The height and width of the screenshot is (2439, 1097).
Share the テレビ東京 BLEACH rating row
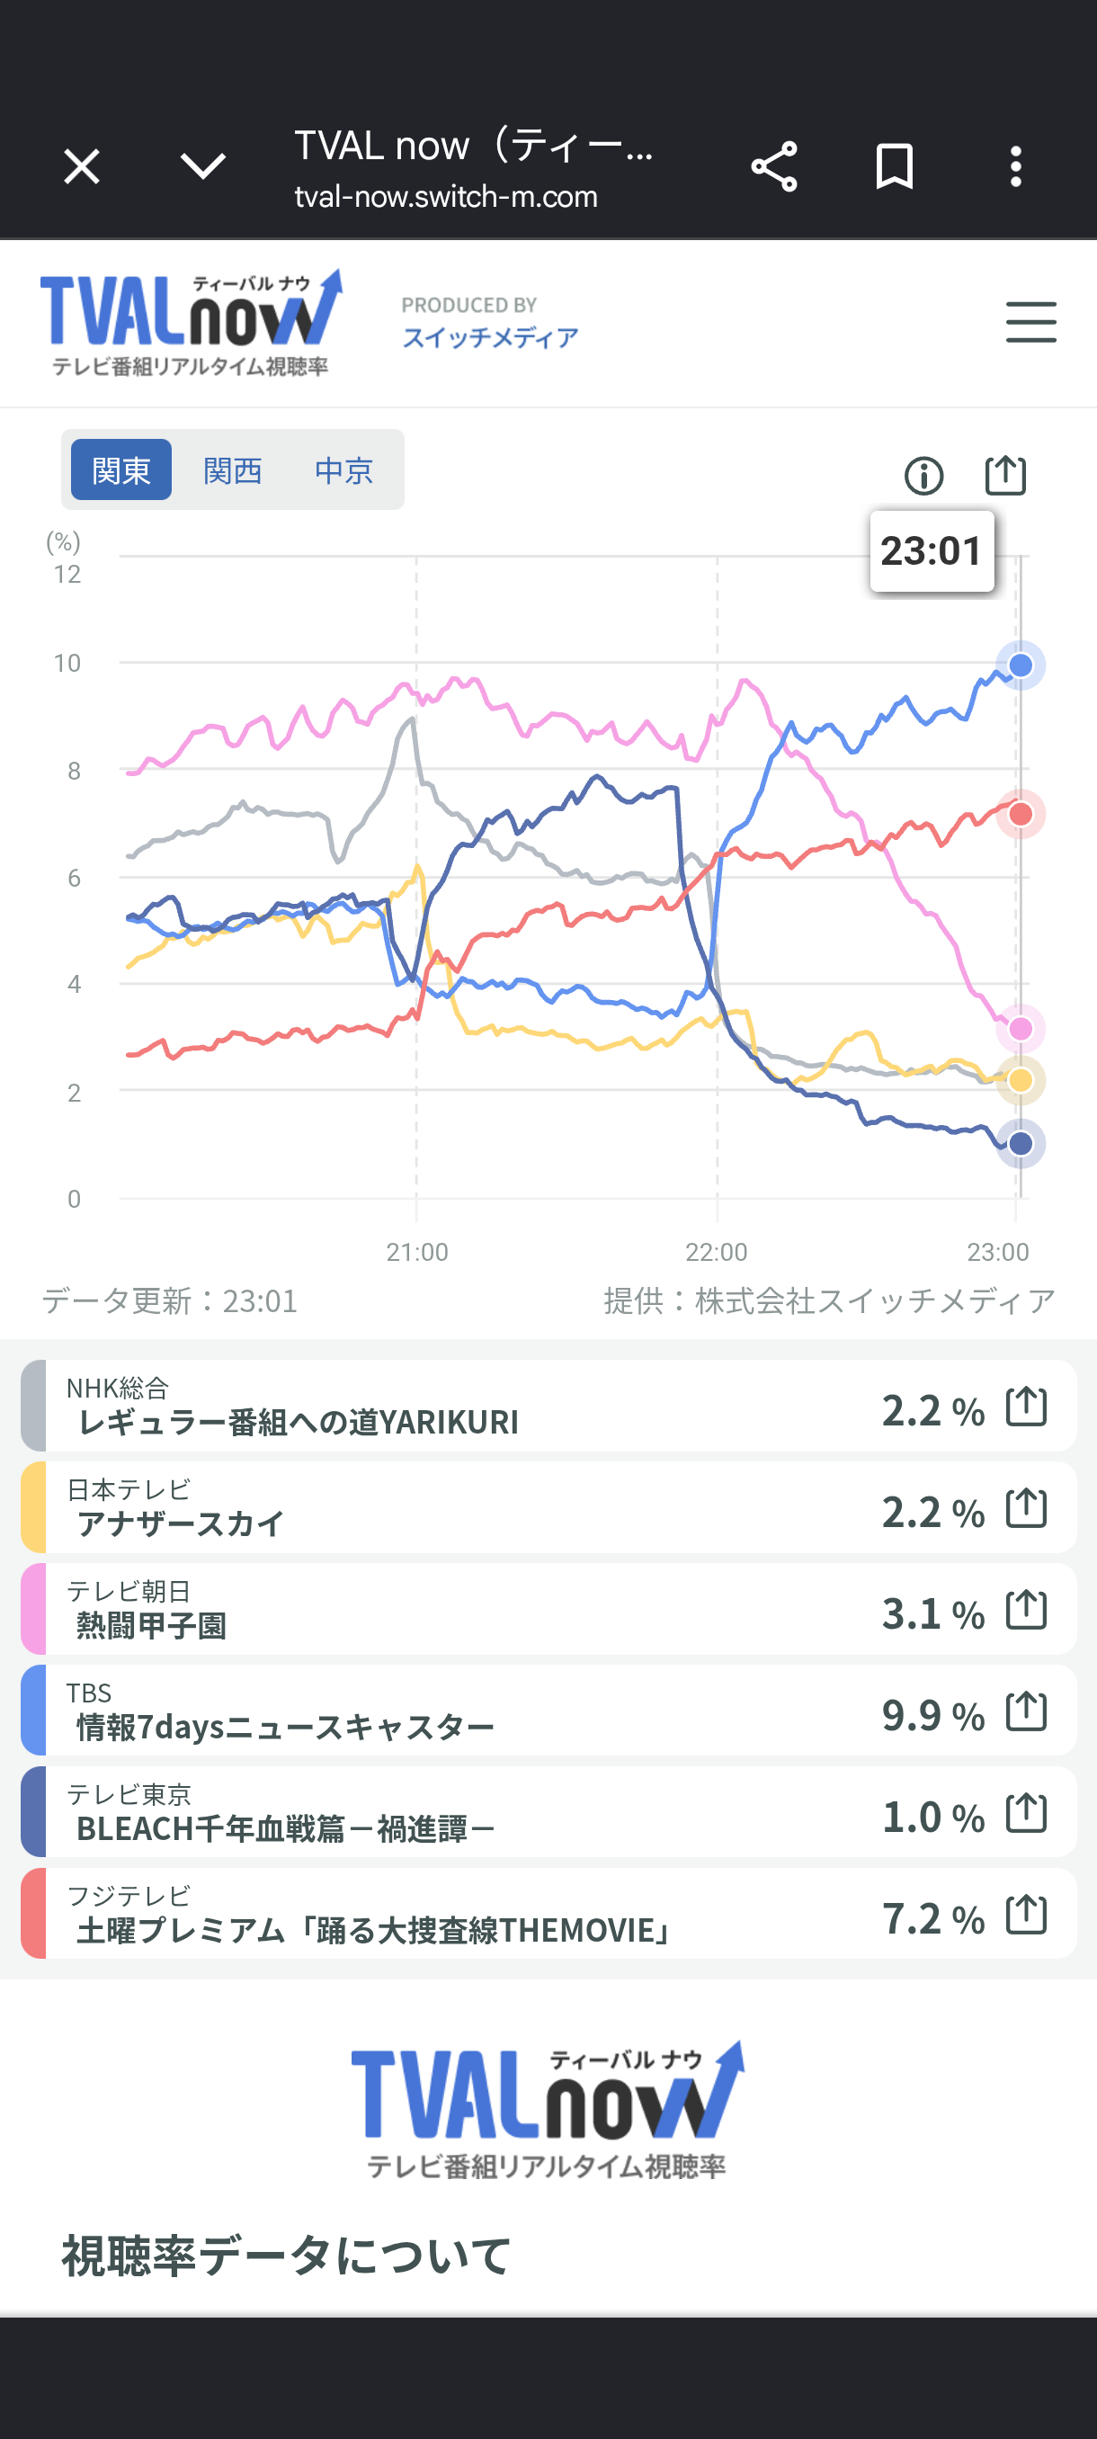pyautogui.click(x=1026, y=1812)
